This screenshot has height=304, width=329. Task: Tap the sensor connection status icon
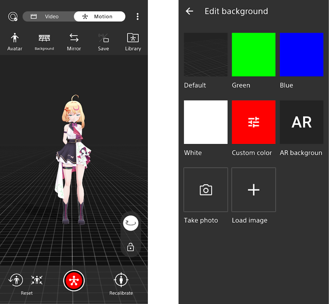coord(13,17)
